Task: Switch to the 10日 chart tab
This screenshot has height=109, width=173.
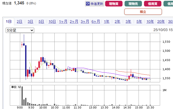Action: coord(52,21)
